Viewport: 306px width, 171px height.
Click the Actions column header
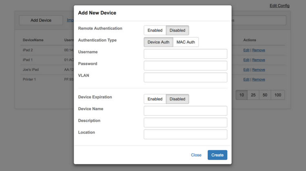250,40
